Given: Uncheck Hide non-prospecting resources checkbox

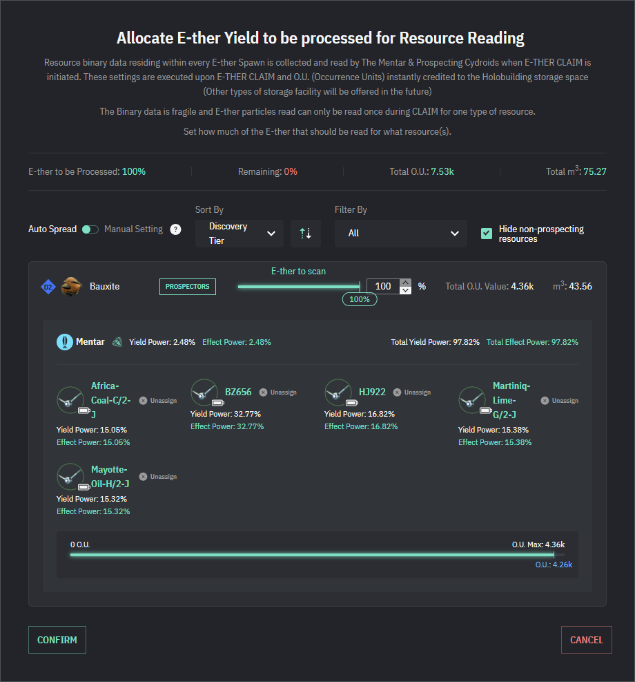Looking at the screenshot, I should pos(487,234).
